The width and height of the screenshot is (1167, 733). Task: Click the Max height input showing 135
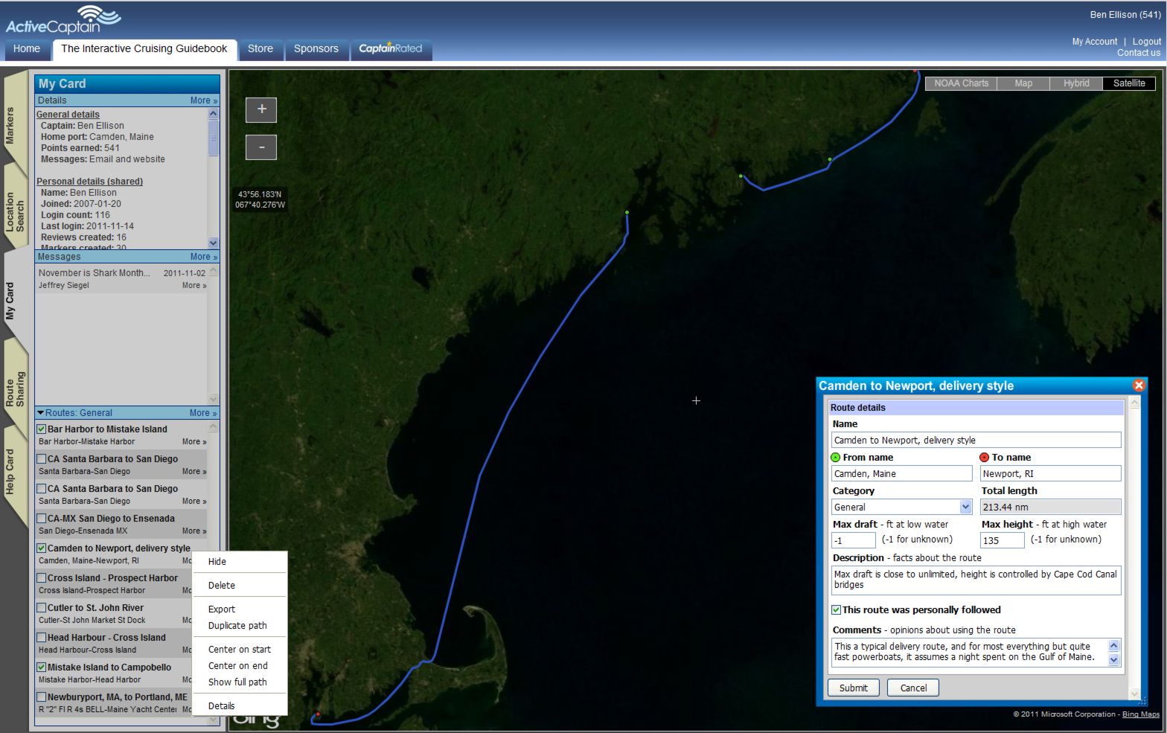click(x=1002, y=541)
